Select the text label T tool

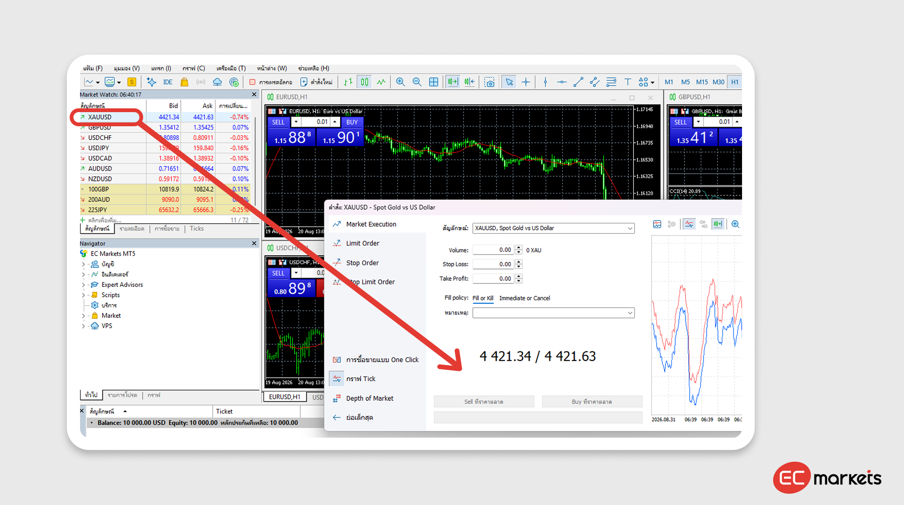coord(628,82)
